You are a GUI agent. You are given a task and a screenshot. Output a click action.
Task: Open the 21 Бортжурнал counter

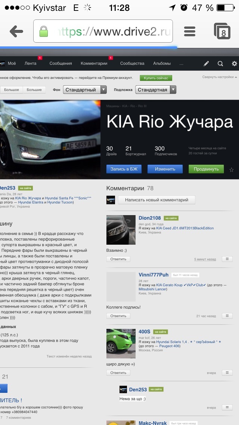(136, 151)
